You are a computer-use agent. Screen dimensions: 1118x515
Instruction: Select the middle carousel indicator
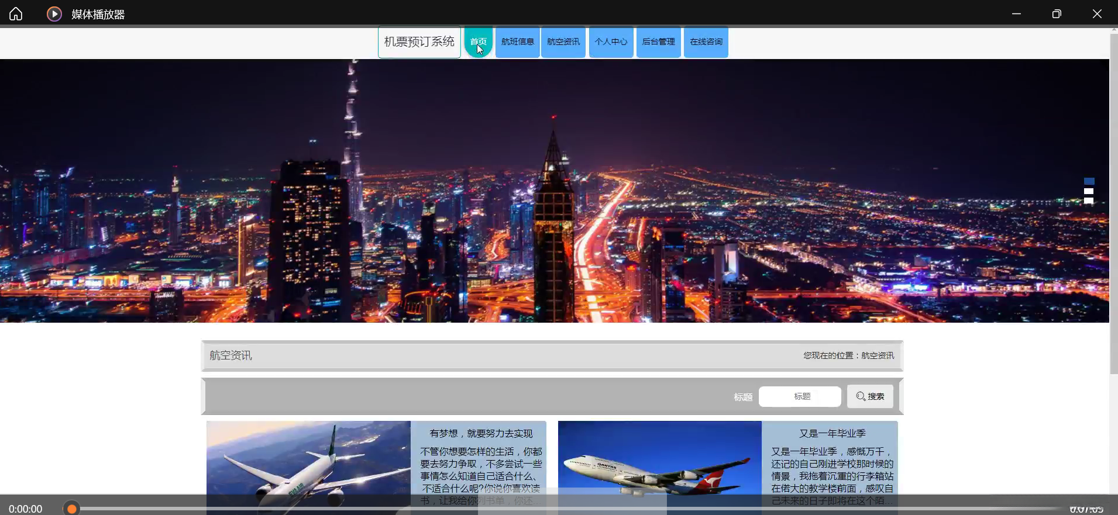1089,191
